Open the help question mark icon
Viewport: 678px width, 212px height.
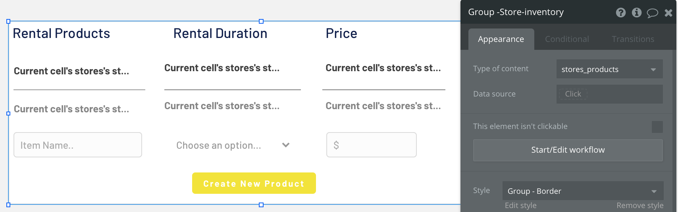coord(621,13)
